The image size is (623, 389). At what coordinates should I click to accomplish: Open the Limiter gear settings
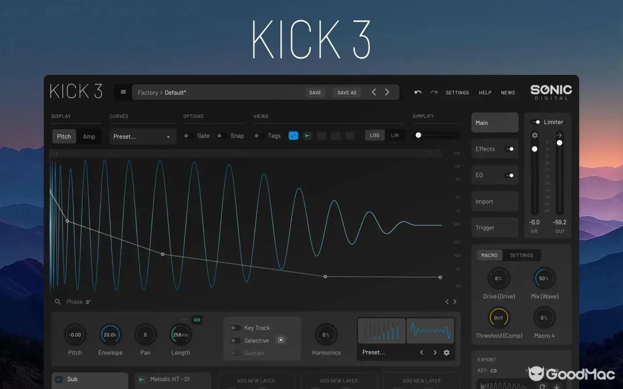[x=534, y=135]
